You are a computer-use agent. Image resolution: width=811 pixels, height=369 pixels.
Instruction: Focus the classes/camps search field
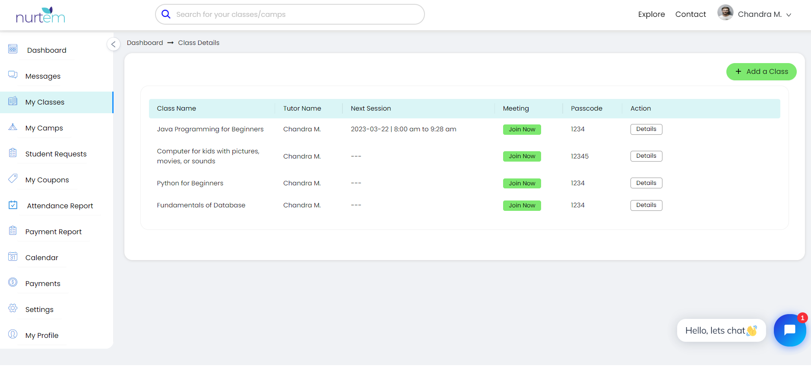click(x=294, y=14)
